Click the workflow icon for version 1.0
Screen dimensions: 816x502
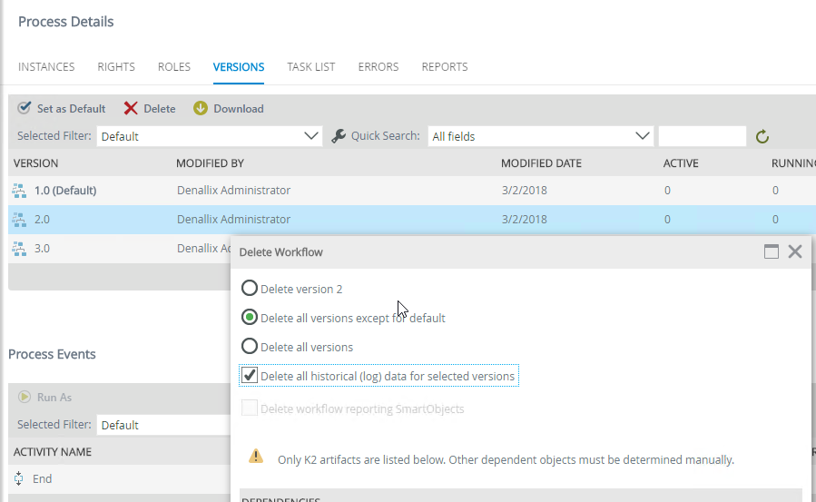[x=19, y=191]
